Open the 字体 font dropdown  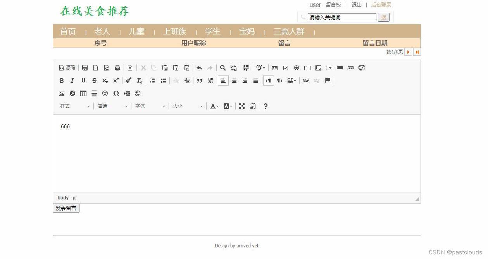pos(150,106)
